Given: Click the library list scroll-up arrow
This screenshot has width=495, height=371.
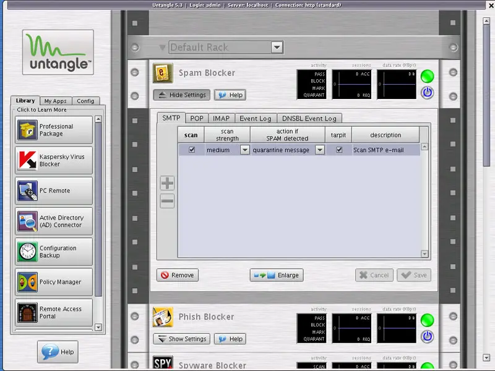Looking at the screenshot, I should [x=98, y=119].
